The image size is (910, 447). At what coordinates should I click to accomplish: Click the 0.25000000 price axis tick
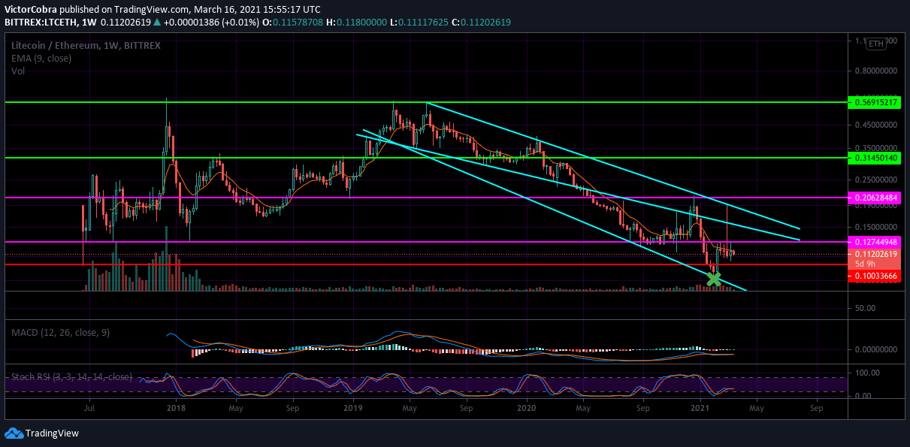coord(875,180)
